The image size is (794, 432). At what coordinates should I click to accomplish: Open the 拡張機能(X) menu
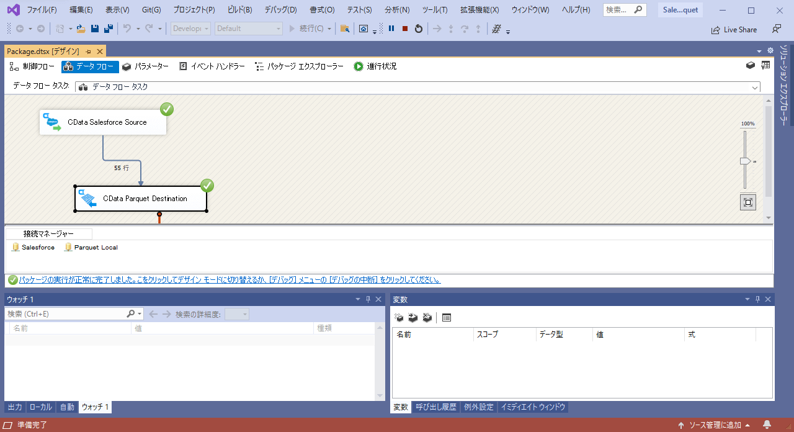480,10
